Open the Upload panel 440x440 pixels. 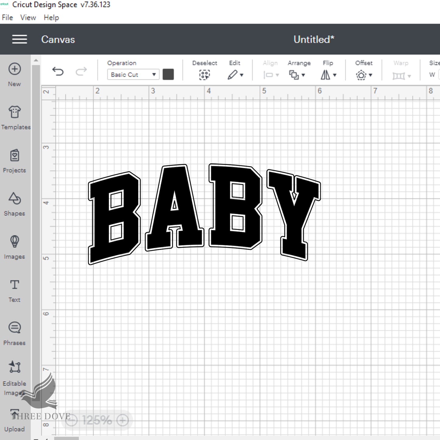[14, 421]
